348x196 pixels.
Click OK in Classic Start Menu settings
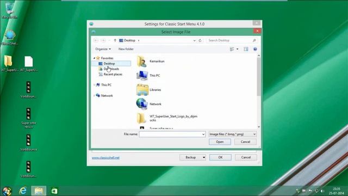[x=220, y=157]
